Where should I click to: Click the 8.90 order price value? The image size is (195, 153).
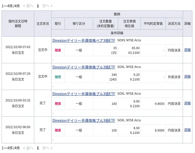(136, 128)
